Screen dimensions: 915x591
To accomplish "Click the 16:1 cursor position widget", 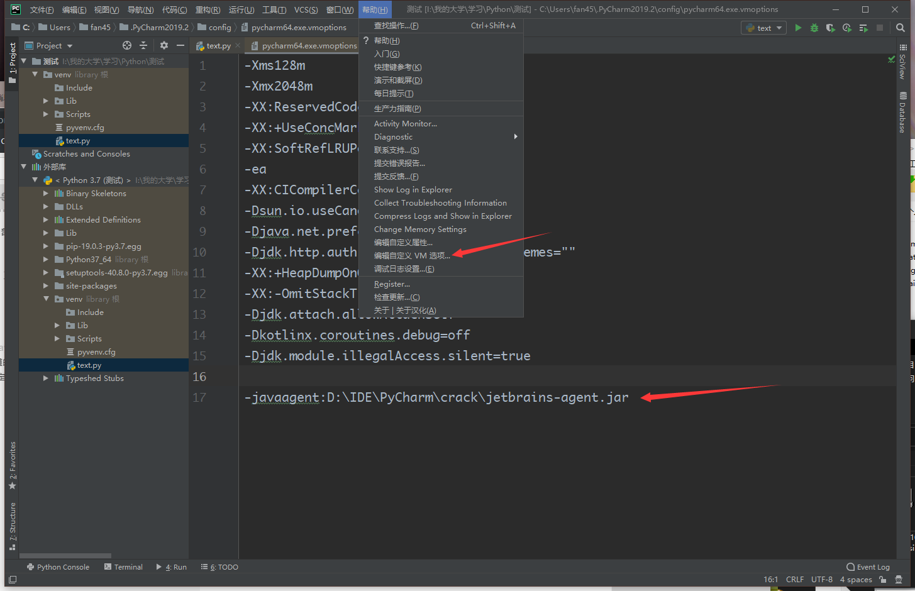I will pyautogui.click(x=771, y=579).
